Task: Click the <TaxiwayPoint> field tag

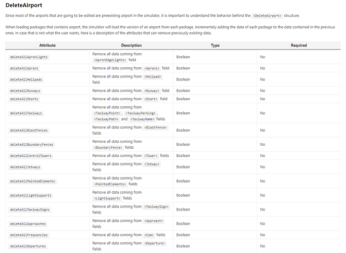Action: pos(107,113)
